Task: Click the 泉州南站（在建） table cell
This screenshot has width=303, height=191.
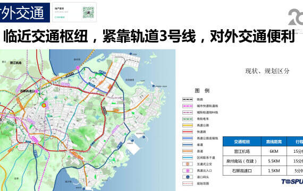Action: click(x=242, y=161)
